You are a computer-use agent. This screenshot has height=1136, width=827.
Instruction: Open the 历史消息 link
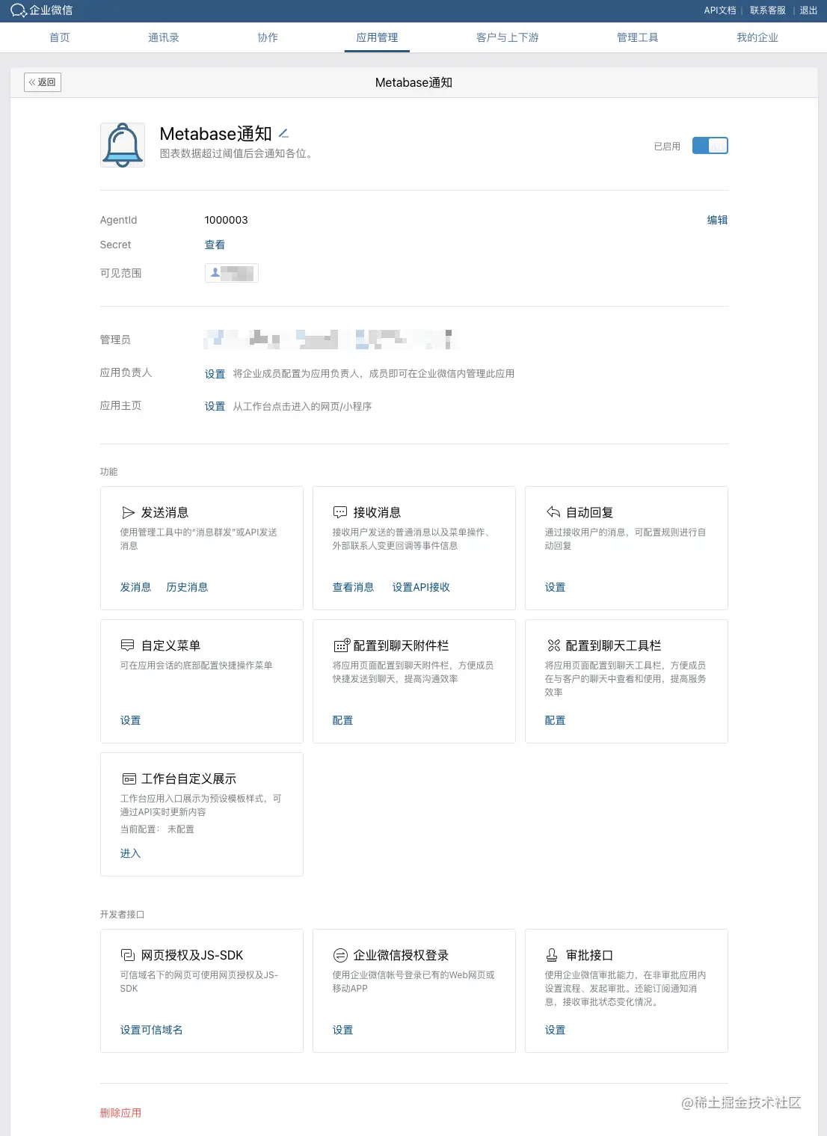coord(187,587)
